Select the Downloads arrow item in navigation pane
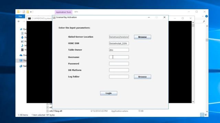Image resolution: width=220 pixels, height=123 pixels. [x=22, y=37]
